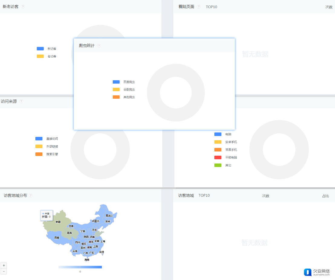Zoom in the map with plus button
This screenshot has height=280, width=335.
pos(4,266)
